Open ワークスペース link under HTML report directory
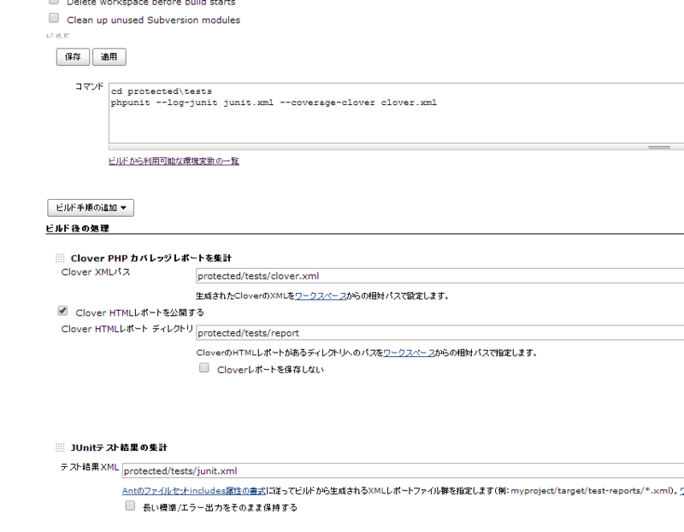 tap(409, 353)
